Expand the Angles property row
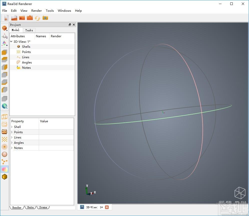Image resolution: width=249 pixels, height=216 pixels. 12,142
